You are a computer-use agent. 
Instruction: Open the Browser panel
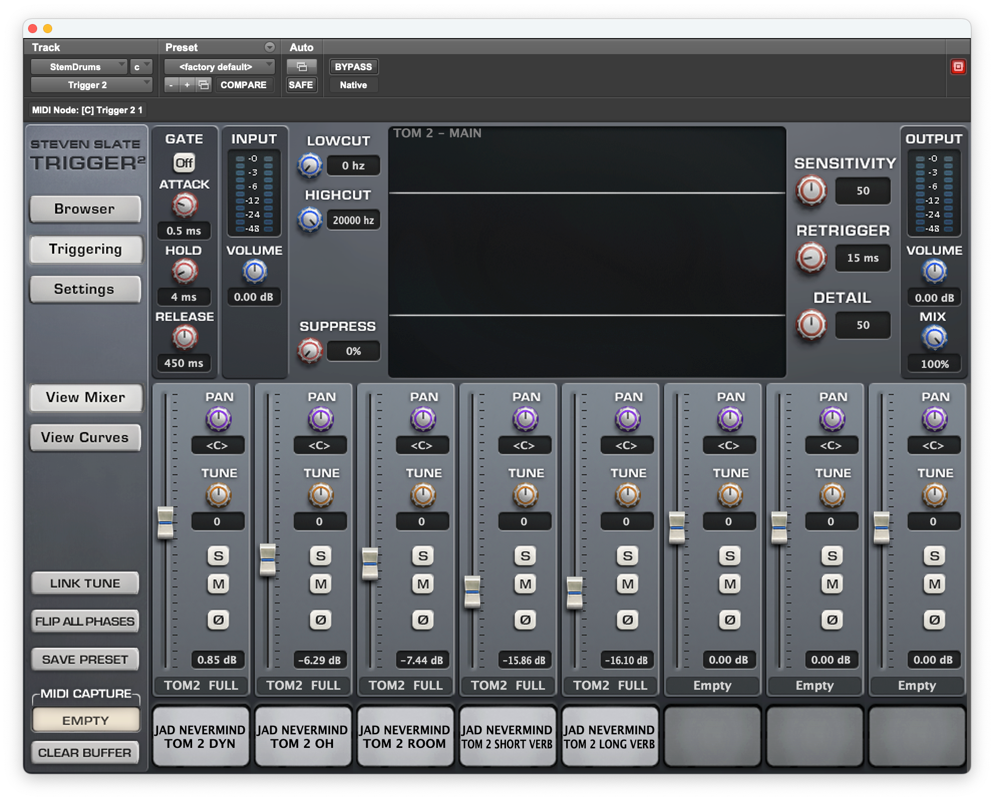coord(85,209)
